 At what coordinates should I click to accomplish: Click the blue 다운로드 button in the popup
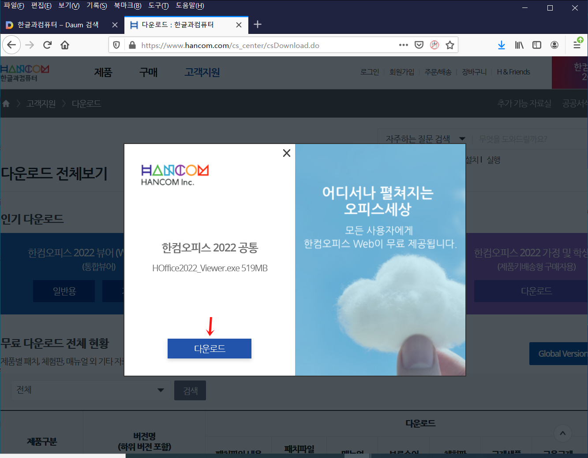[x=210, y=348]
